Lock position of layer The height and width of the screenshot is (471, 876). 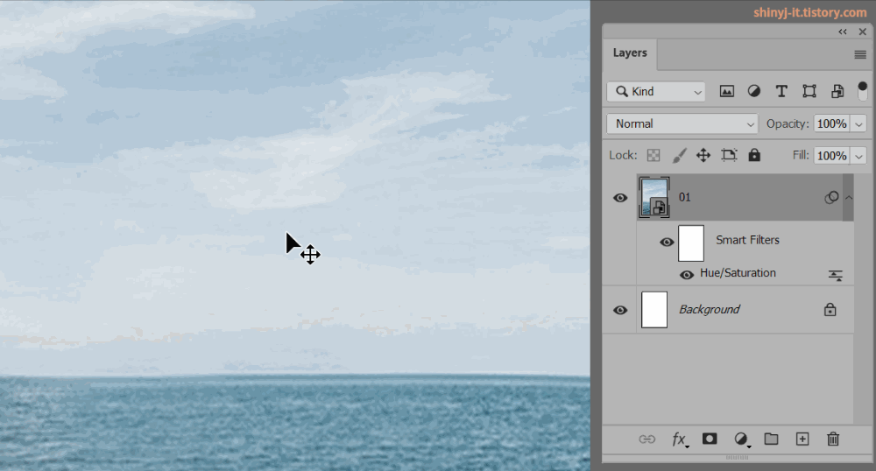(x=703, y=155)
